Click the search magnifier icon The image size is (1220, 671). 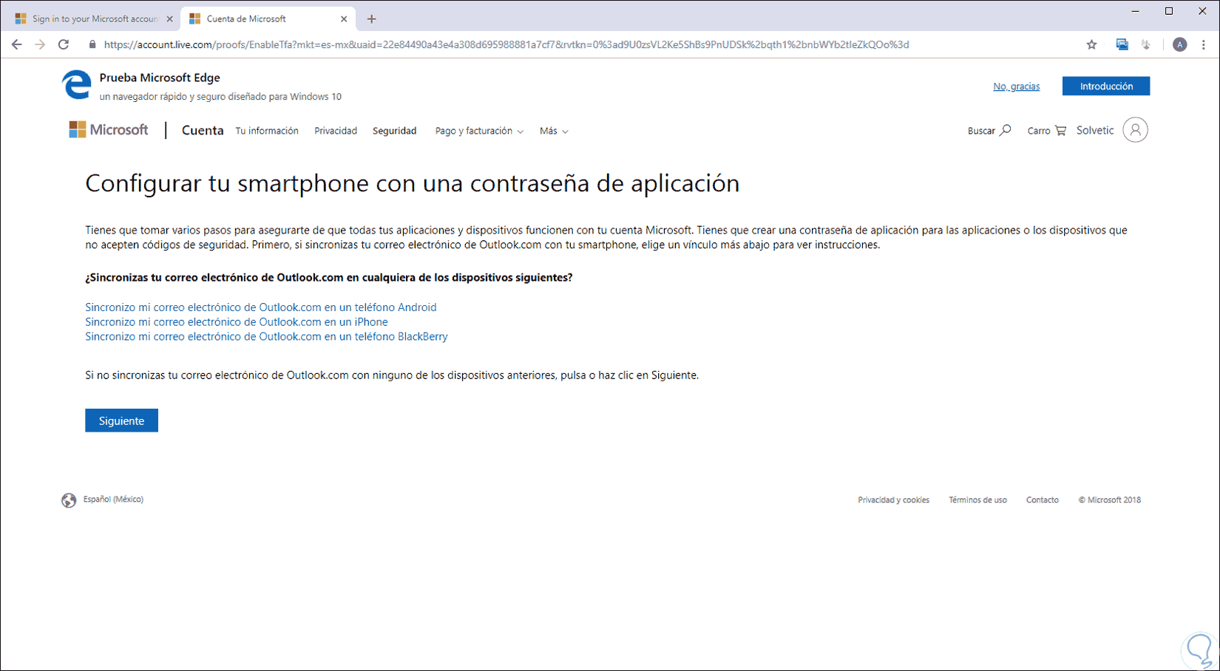click(x=1006, y=130)
